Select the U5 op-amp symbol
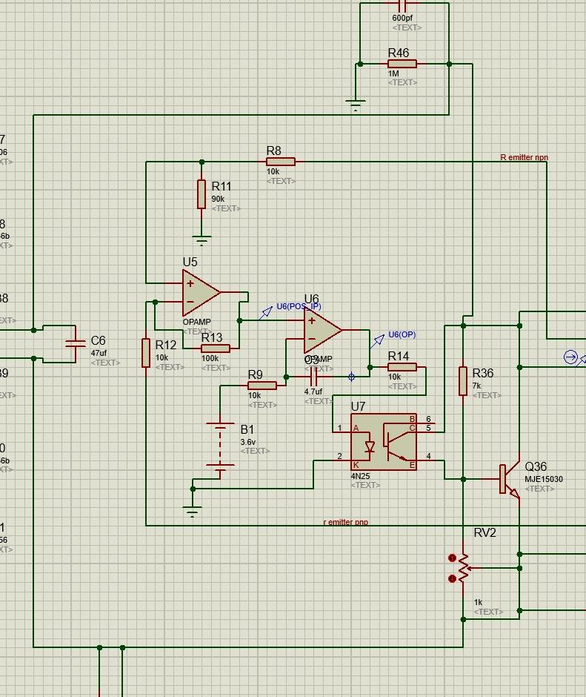This screenshot has width=586, height=697. click(x=201, y=292)
